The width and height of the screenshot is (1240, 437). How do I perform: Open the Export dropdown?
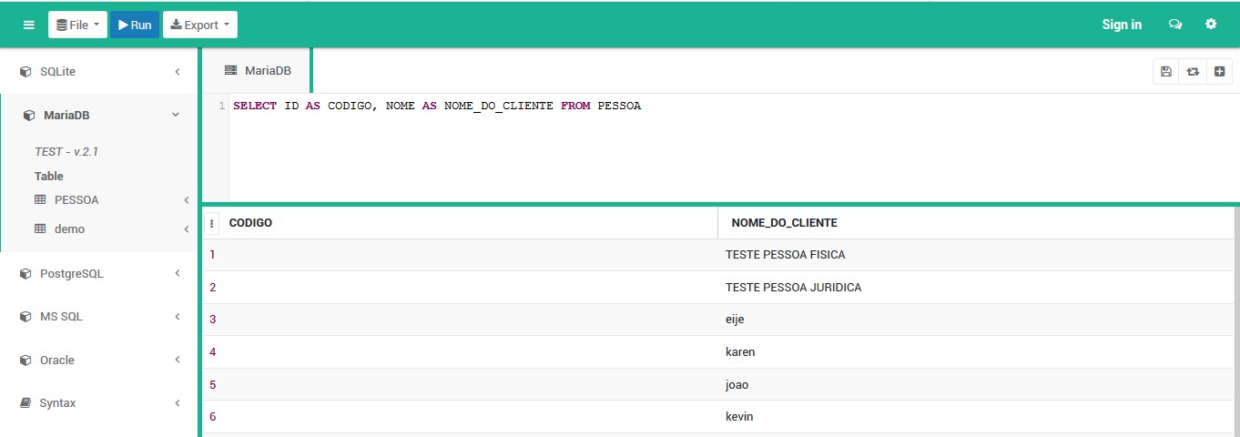coord(200,25)
